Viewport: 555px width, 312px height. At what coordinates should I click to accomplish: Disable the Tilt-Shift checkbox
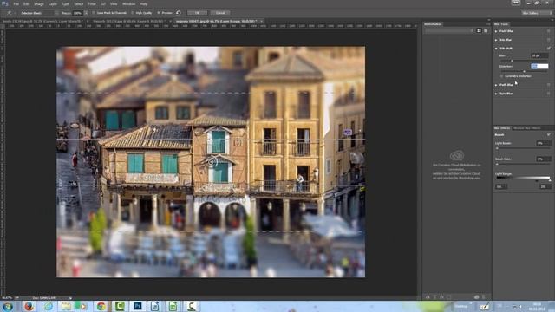pyautogui.click(x=549, y=49)
